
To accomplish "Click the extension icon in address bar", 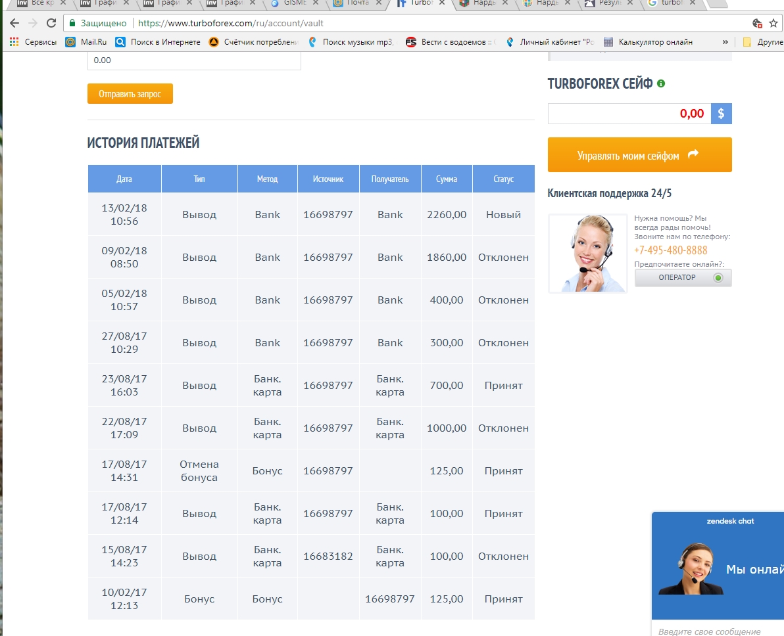I will click(756, 23).
